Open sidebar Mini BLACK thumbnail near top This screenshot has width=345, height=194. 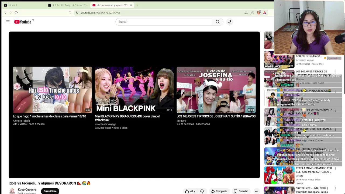[279, 60]
